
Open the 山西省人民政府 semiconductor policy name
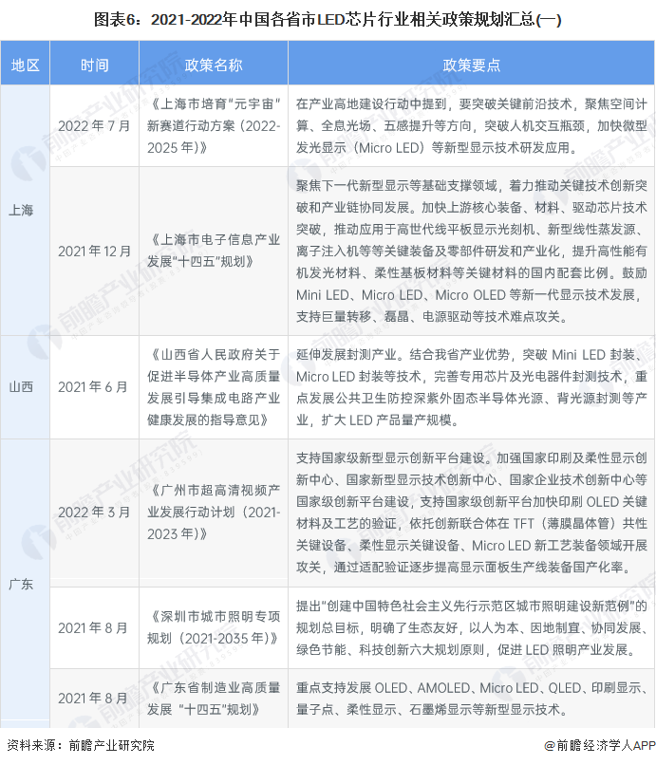[213, 386]
